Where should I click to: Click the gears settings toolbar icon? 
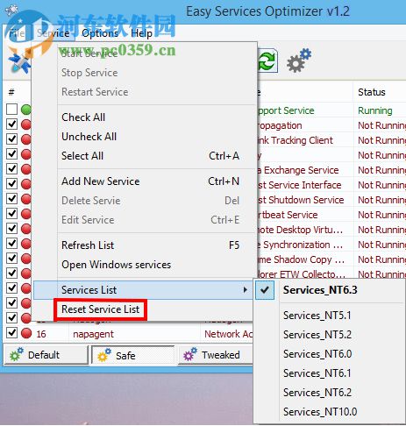(299, 60)
